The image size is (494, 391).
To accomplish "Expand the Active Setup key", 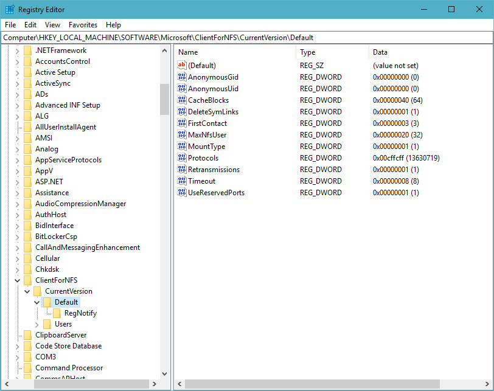I will [17, 72].
